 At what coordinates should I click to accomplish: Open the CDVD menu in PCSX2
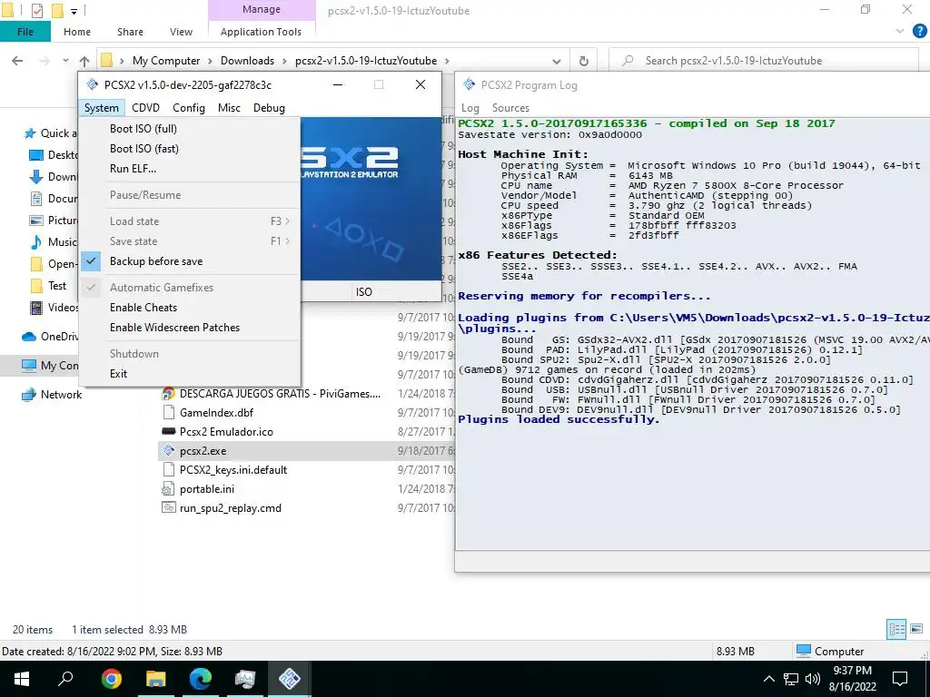pos(145,108)
